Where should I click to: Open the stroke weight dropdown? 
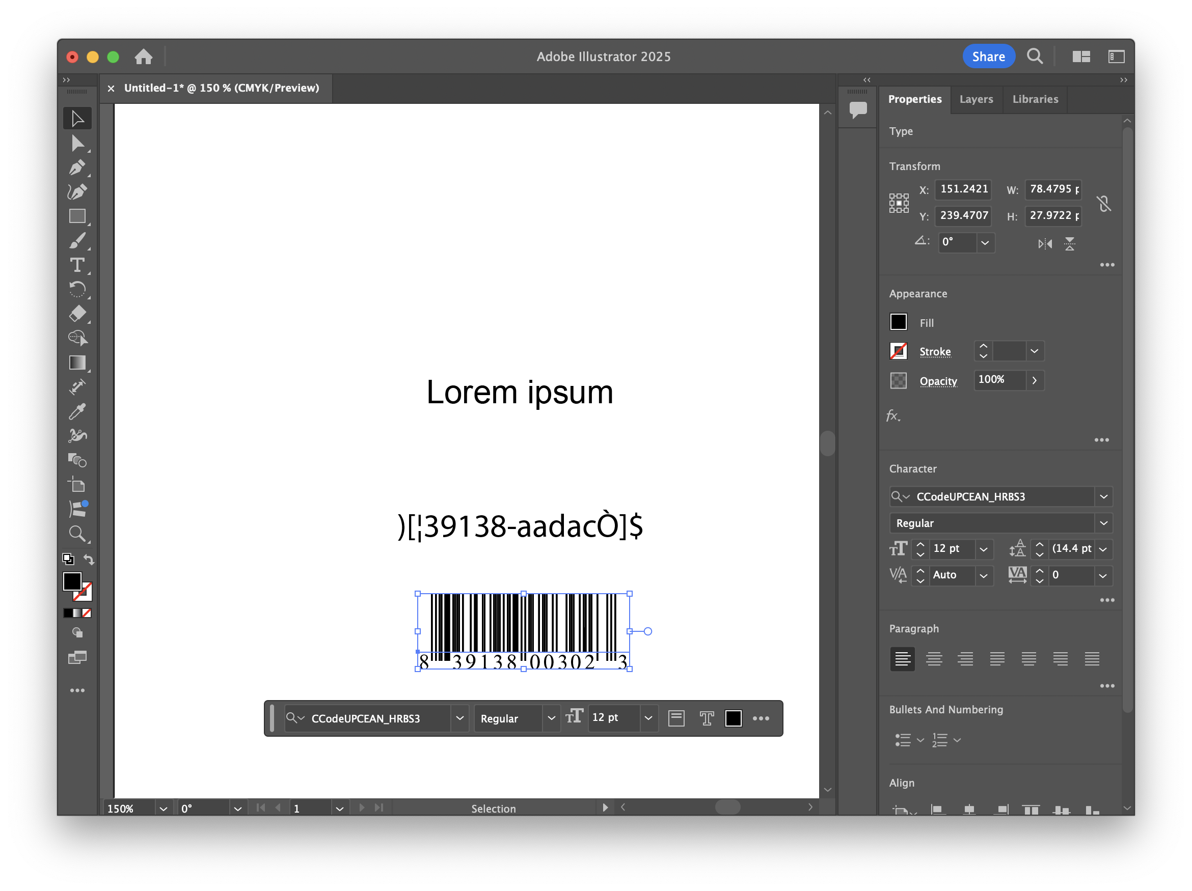(x=1034, y=351)
